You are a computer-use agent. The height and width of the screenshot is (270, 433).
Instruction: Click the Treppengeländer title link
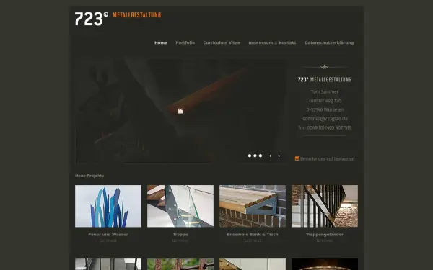[x=325, y=235]
